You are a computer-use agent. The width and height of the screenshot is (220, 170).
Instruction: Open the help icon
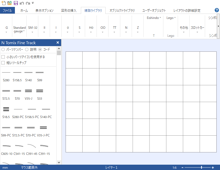[x=217, y=10]
